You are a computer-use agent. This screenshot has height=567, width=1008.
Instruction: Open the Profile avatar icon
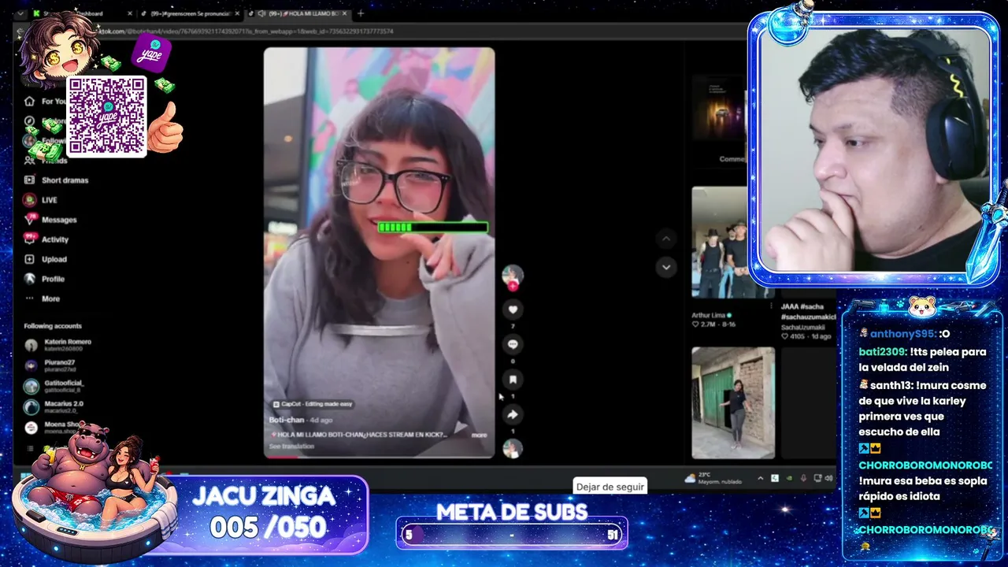[x=29, y=279]
